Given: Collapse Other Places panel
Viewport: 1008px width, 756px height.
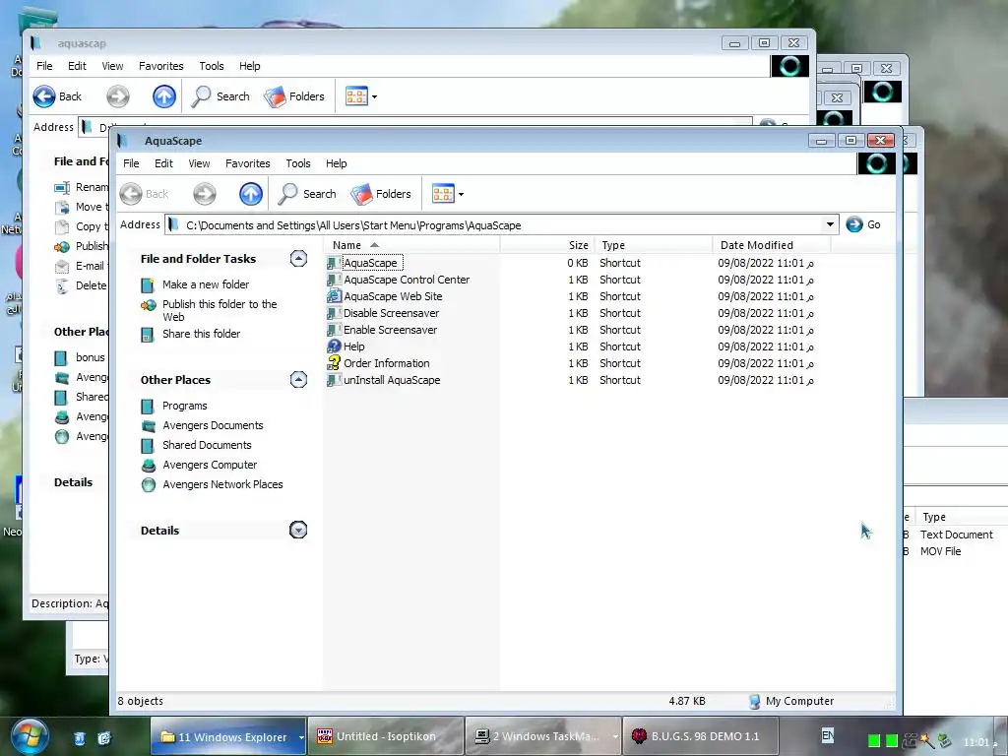Looking at the screenshot, I should pos(298,379).
